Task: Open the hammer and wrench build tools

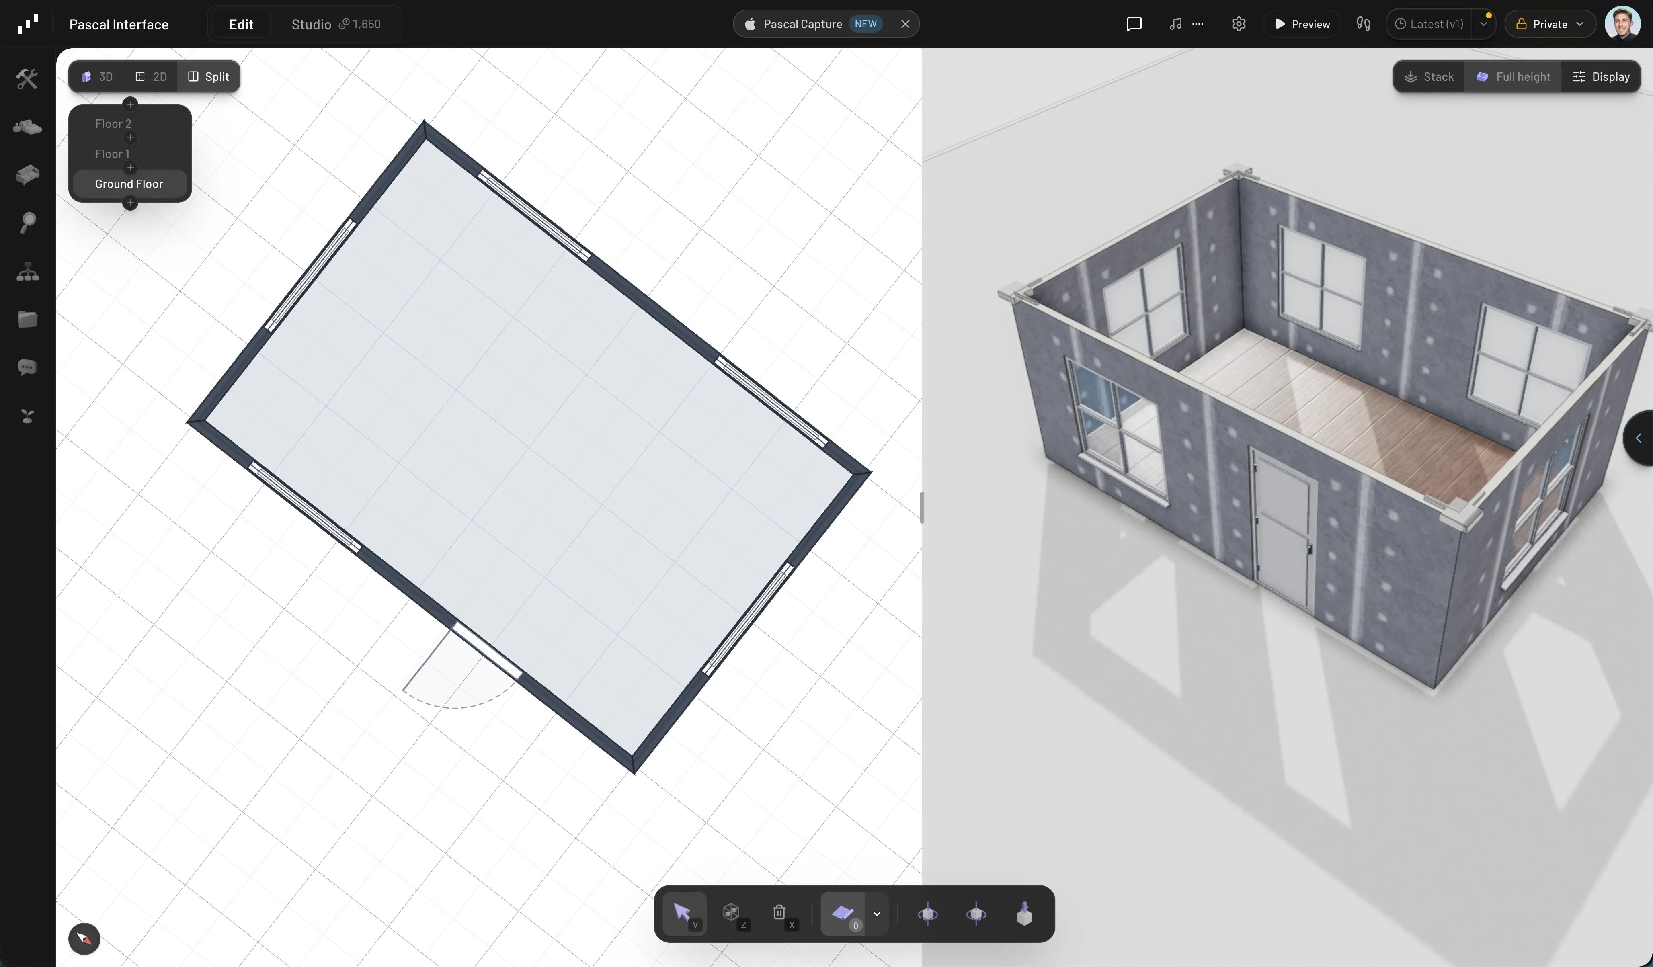Action: (27, 79)
